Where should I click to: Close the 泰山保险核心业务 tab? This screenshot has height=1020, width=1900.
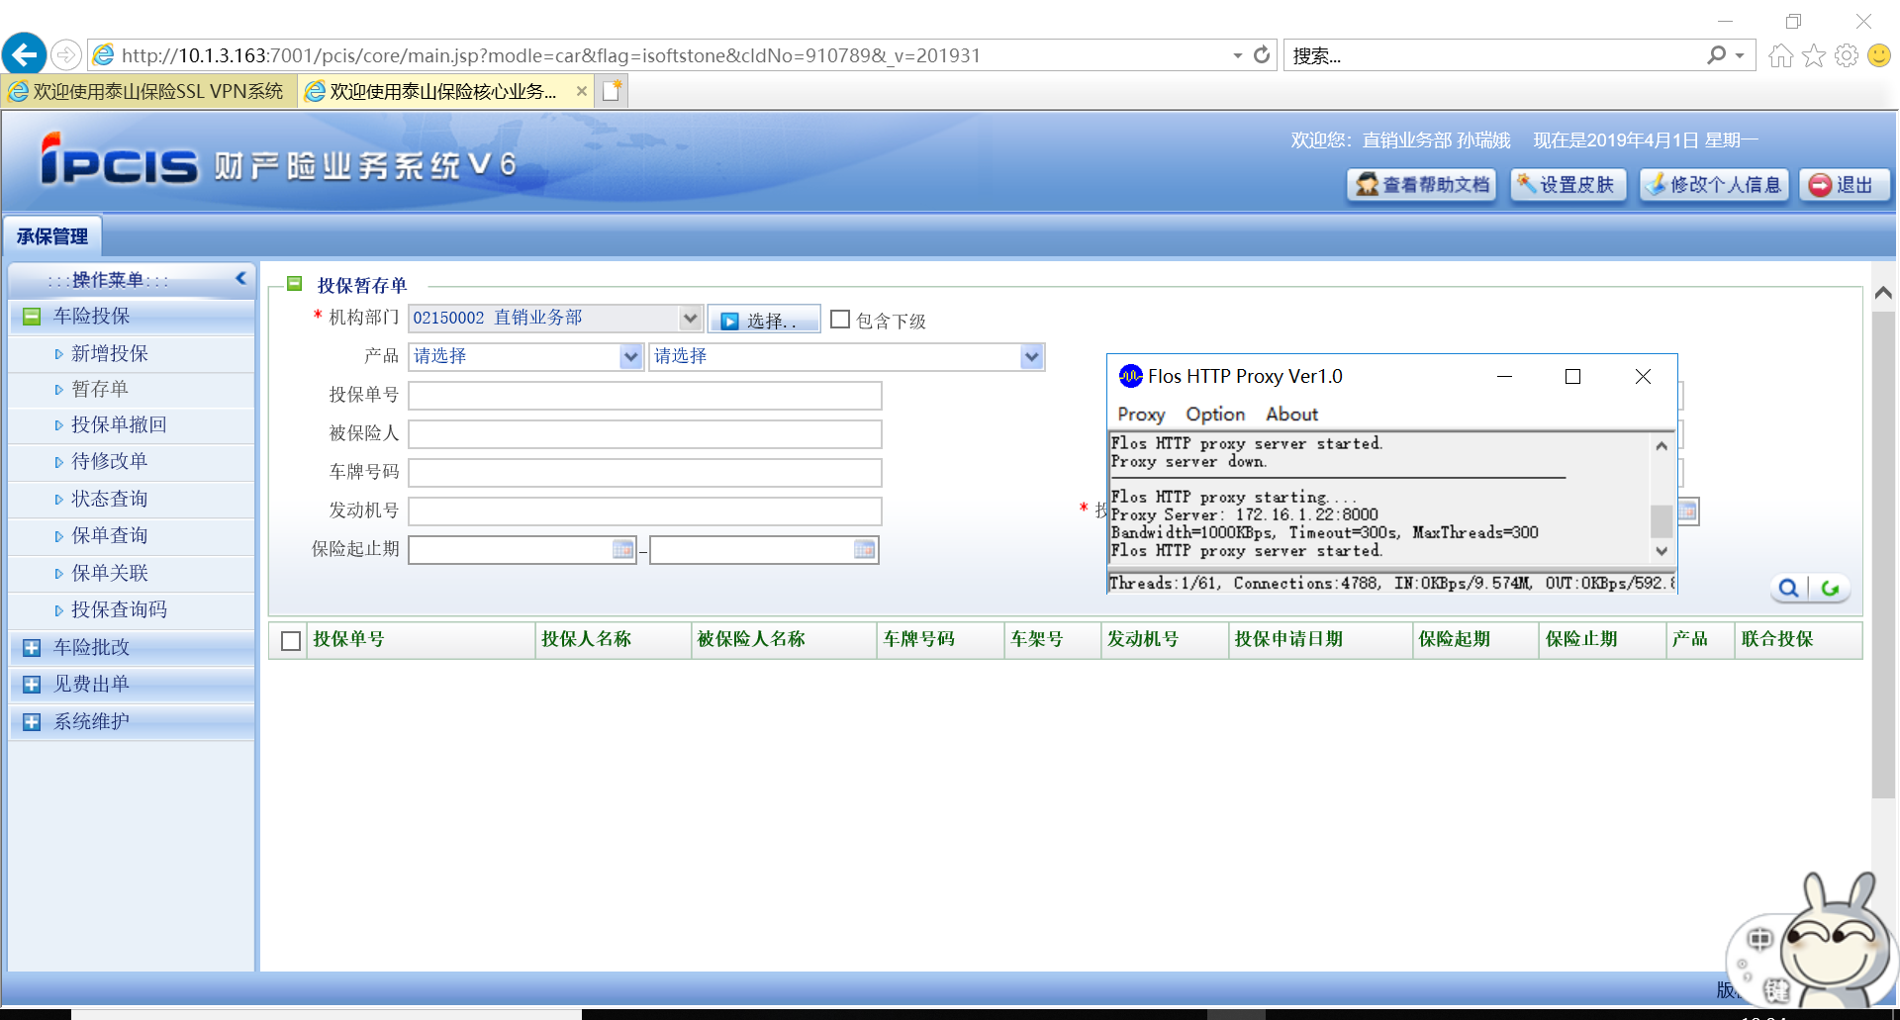582,91
